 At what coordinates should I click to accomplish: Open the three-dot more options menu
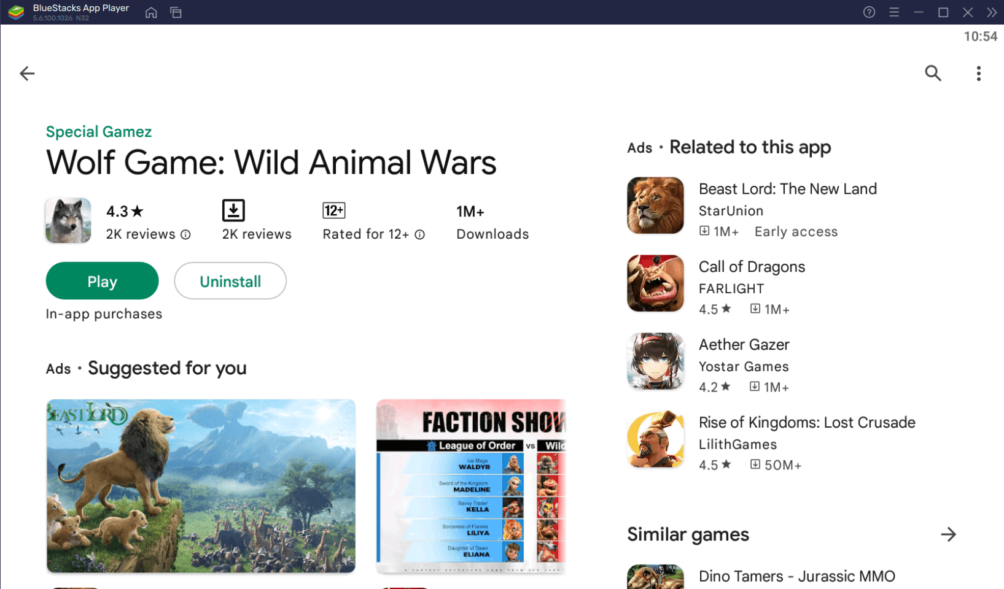tap(979, 74)
